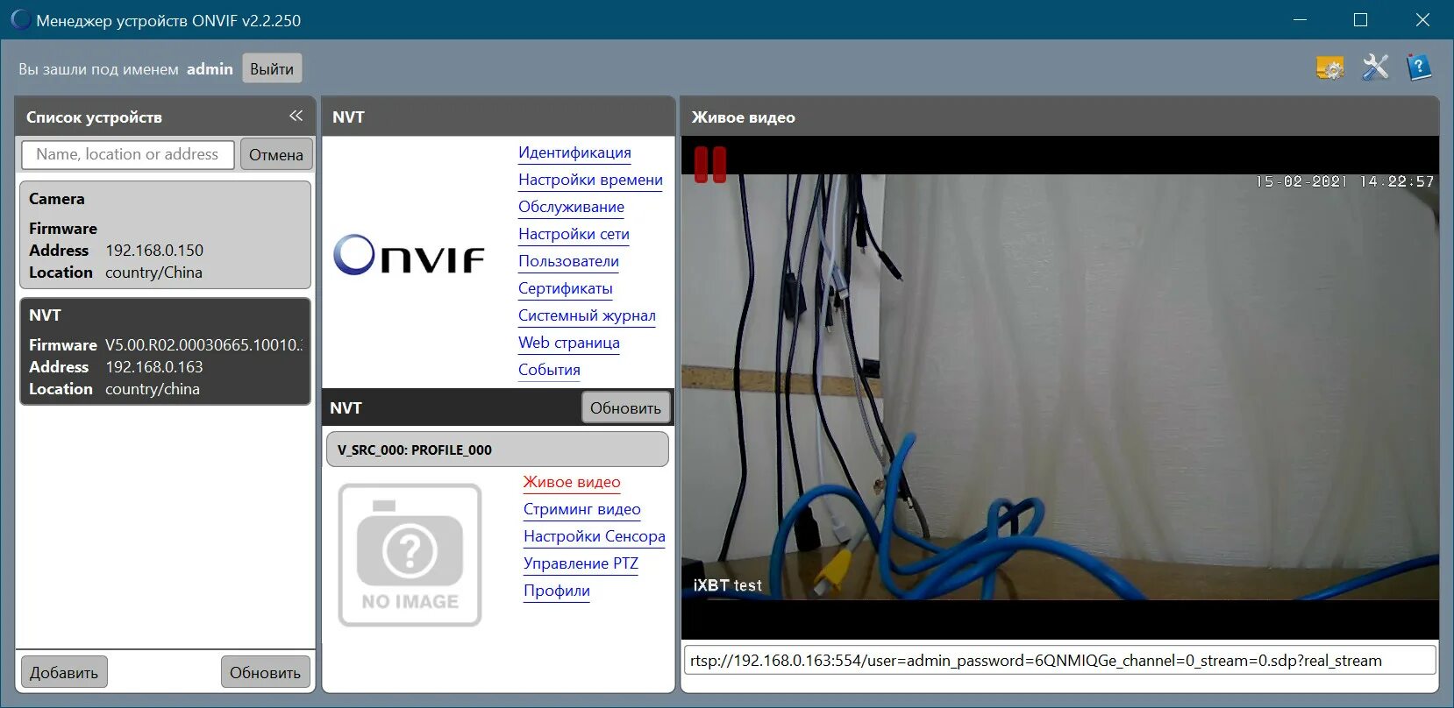Open the Системный журнал link

587,315
